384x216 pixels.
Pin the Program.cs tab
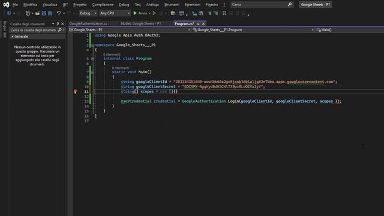point(198,24)
